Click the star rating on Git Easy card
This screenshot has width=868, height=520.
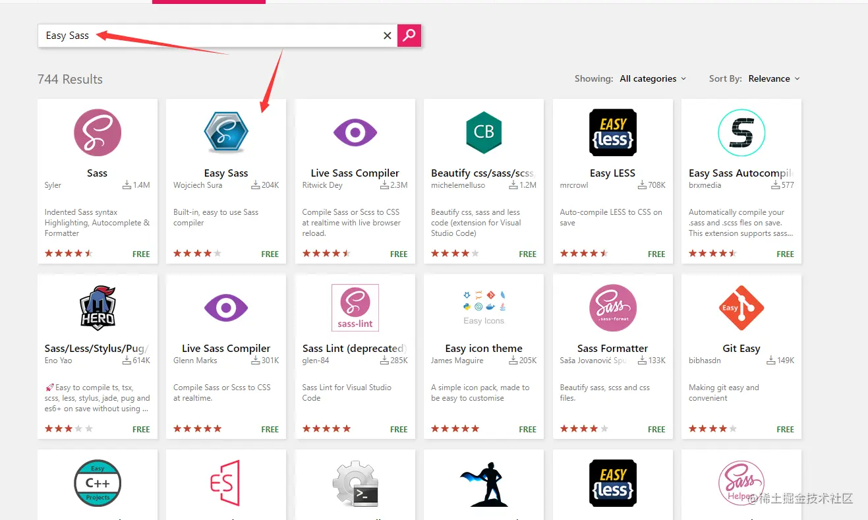click(713, 429)
